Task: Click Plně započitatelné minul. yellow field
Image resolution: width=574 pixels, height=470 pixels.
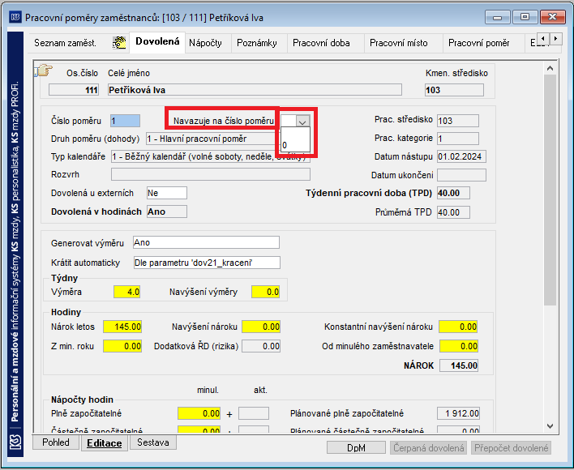Action: [199, 413]
